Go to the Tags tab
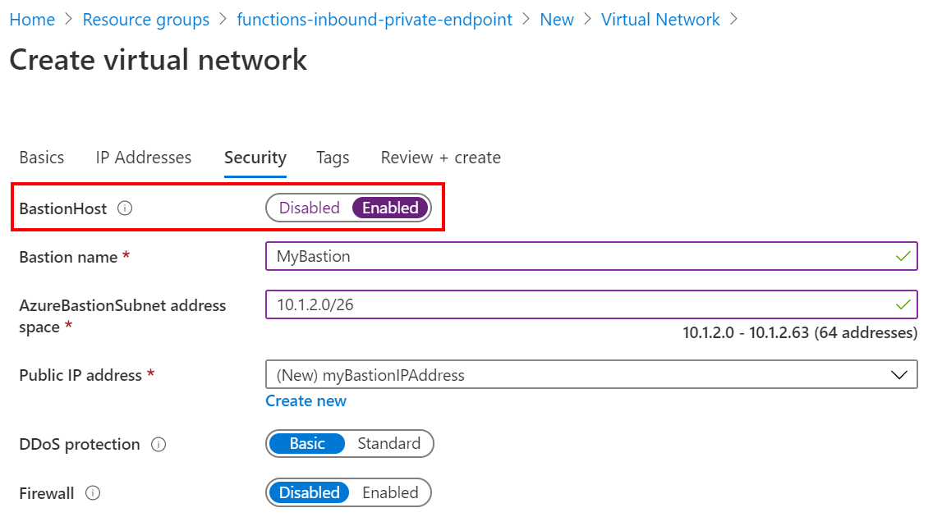The image size is (942, 517). click(333, 158)
